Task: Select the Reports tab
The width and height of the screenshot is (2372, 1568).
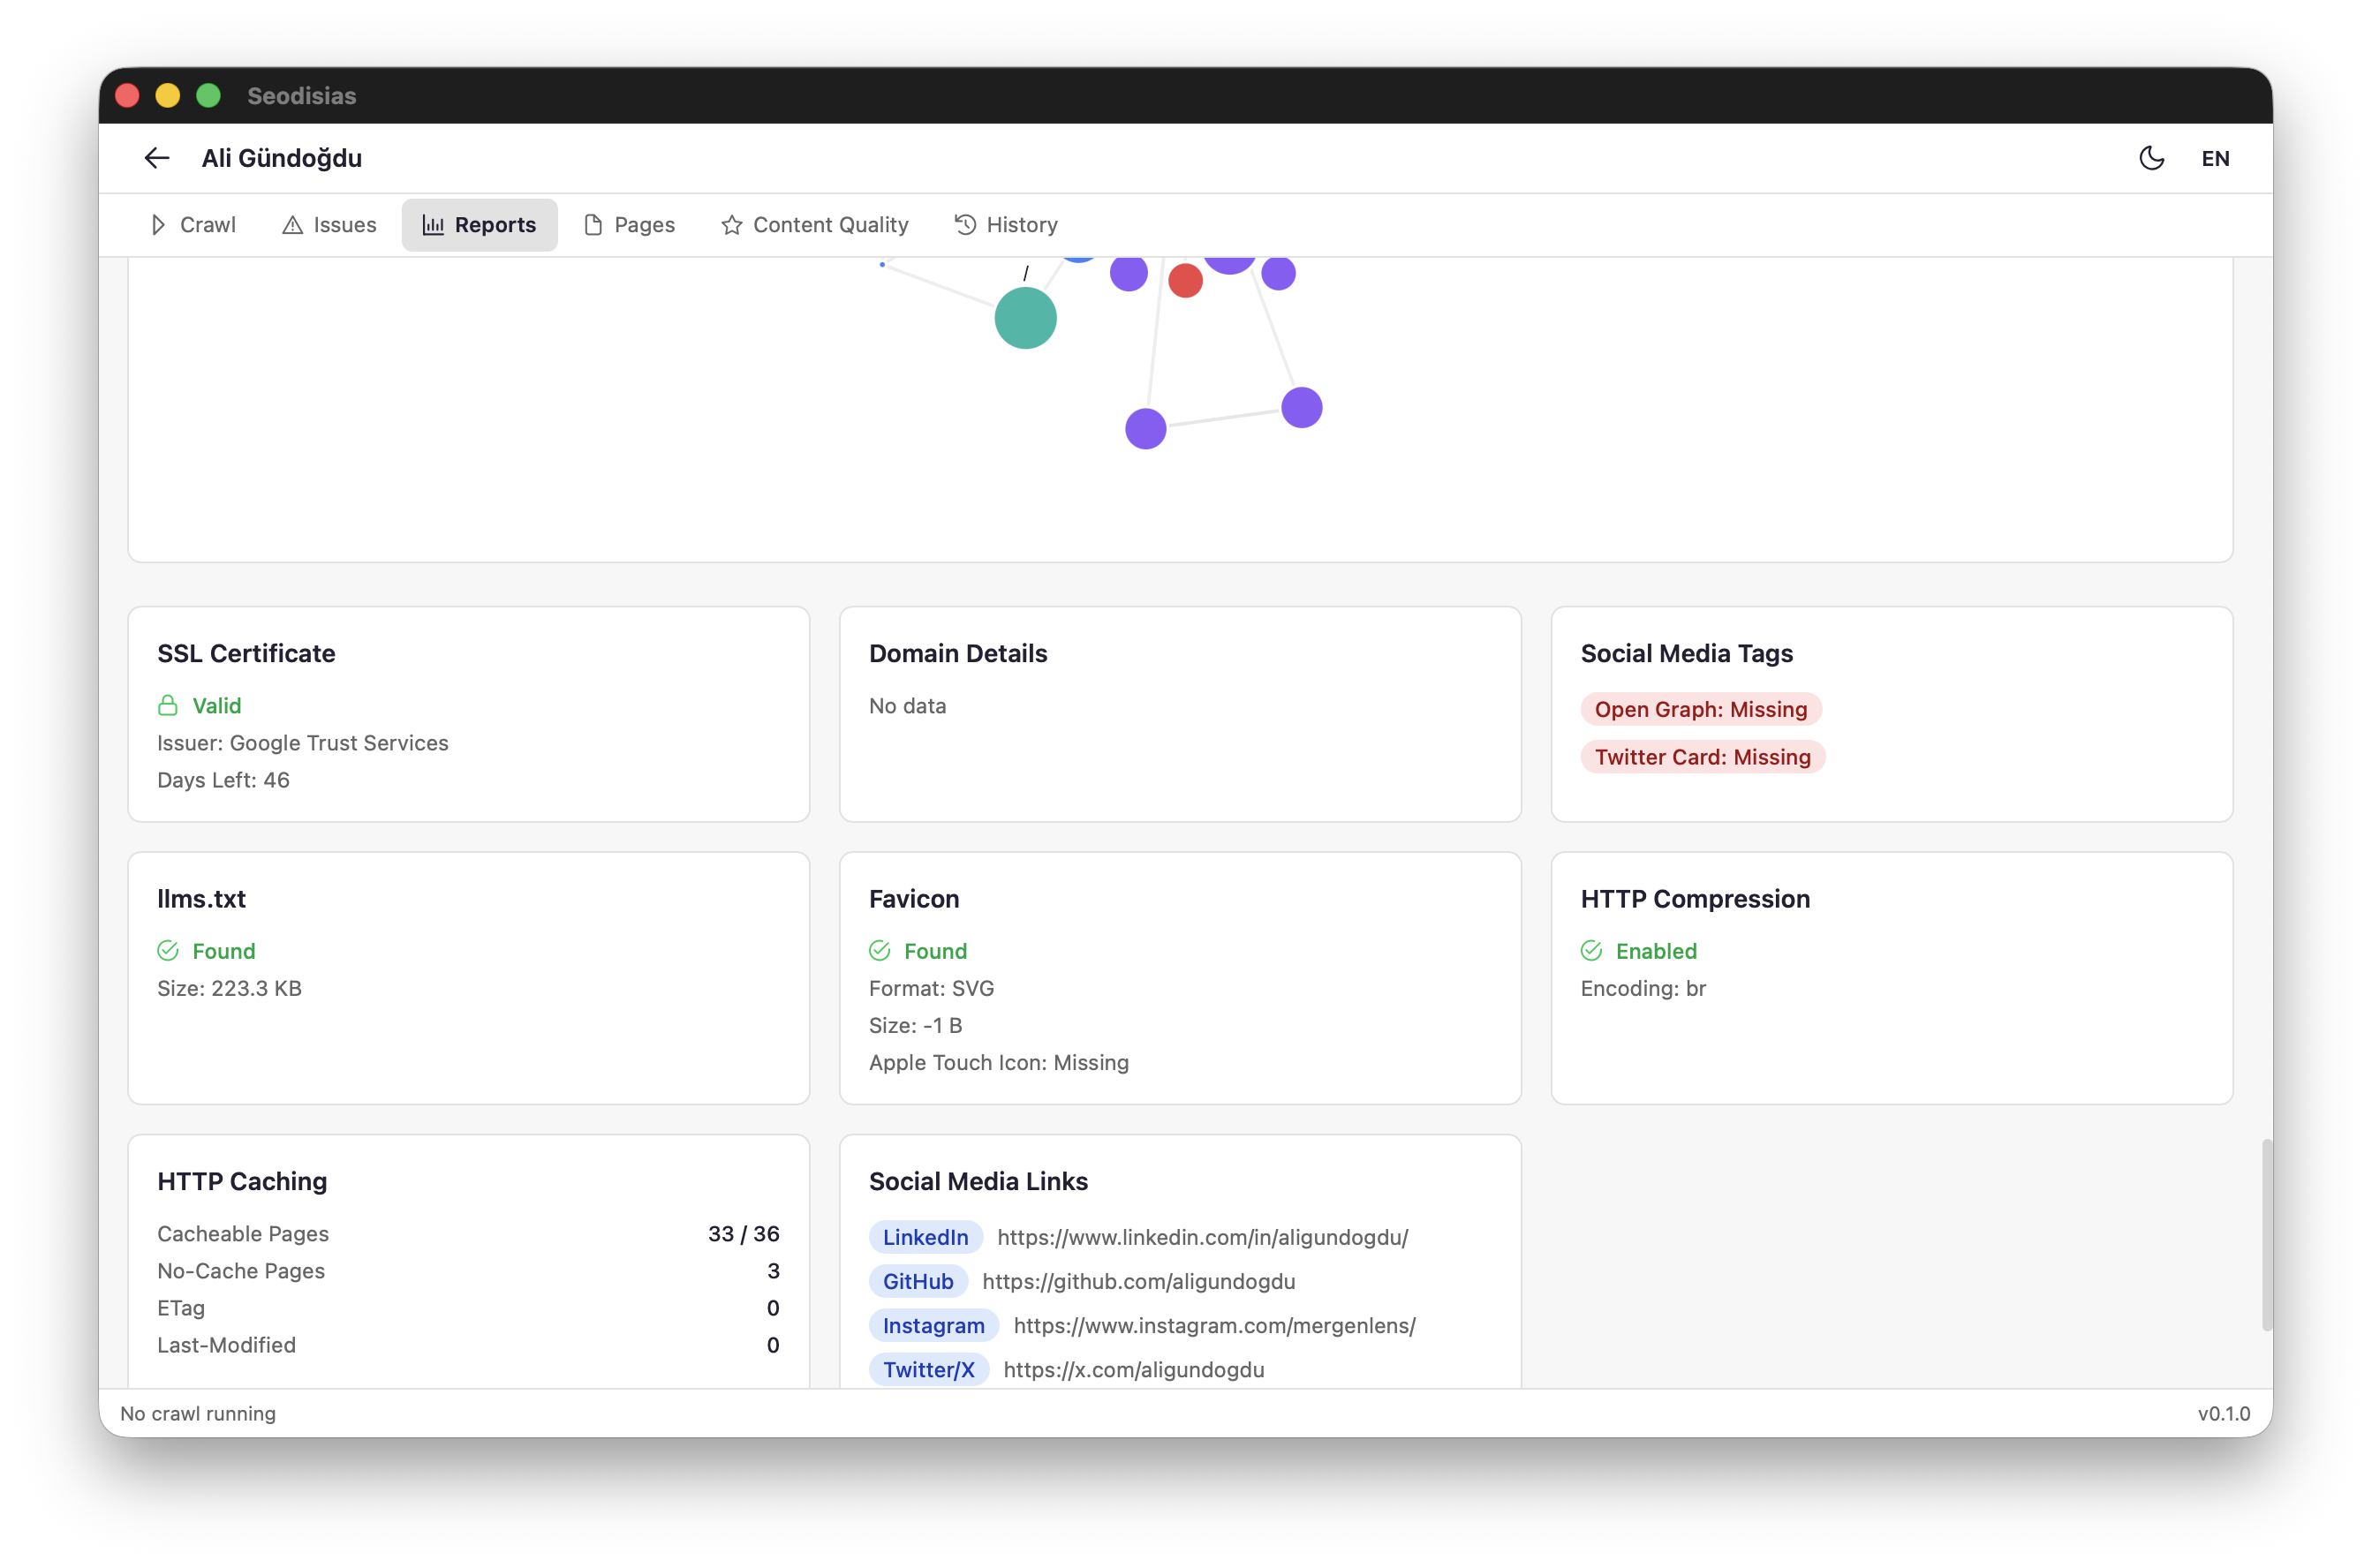Action: pyautogui.click(x=479, y=225)
